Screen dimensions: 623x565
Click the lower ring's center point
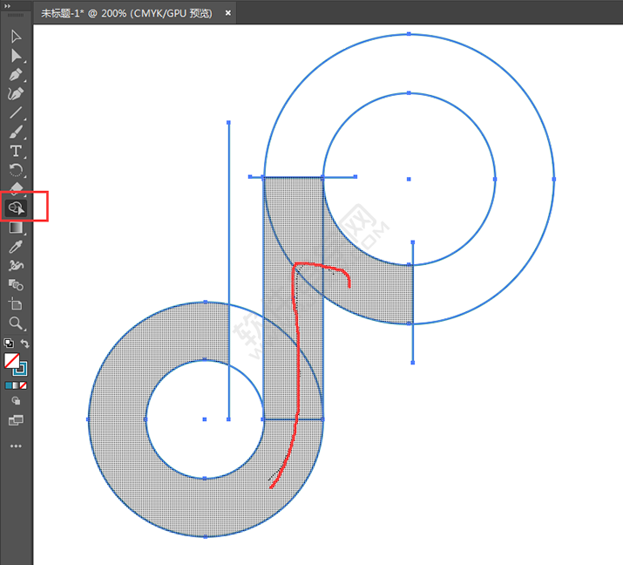205,419
